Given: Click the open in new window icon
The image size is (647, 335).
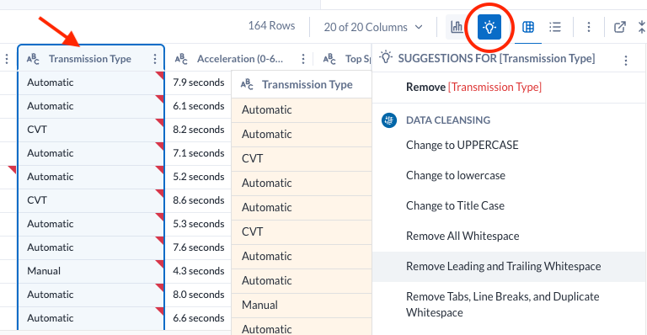Looking at the screenshot, I should [619, 27].
